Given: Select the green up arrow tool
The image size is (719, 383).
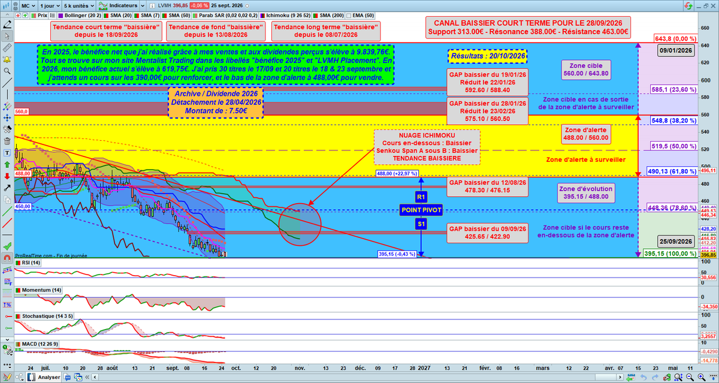Looking at the screenshot, I should pos(8,164).
